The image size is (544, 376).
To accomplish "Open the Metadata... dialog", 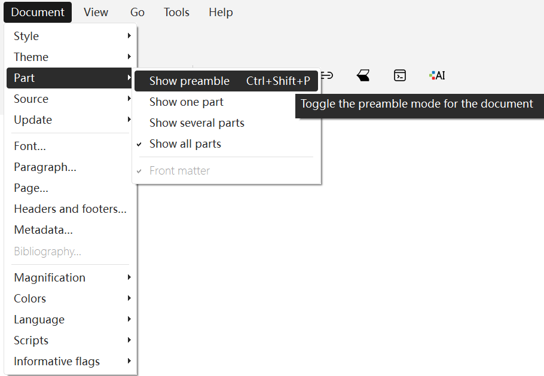I will [43, 230].
